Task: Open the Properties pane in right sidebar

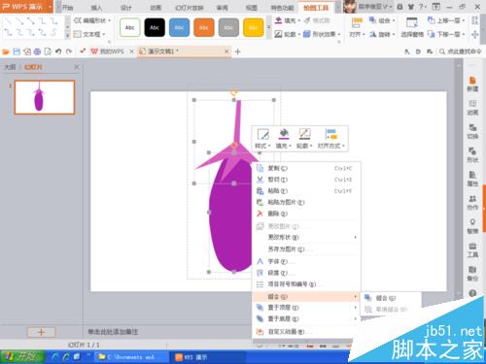Action: pos(472,179)
